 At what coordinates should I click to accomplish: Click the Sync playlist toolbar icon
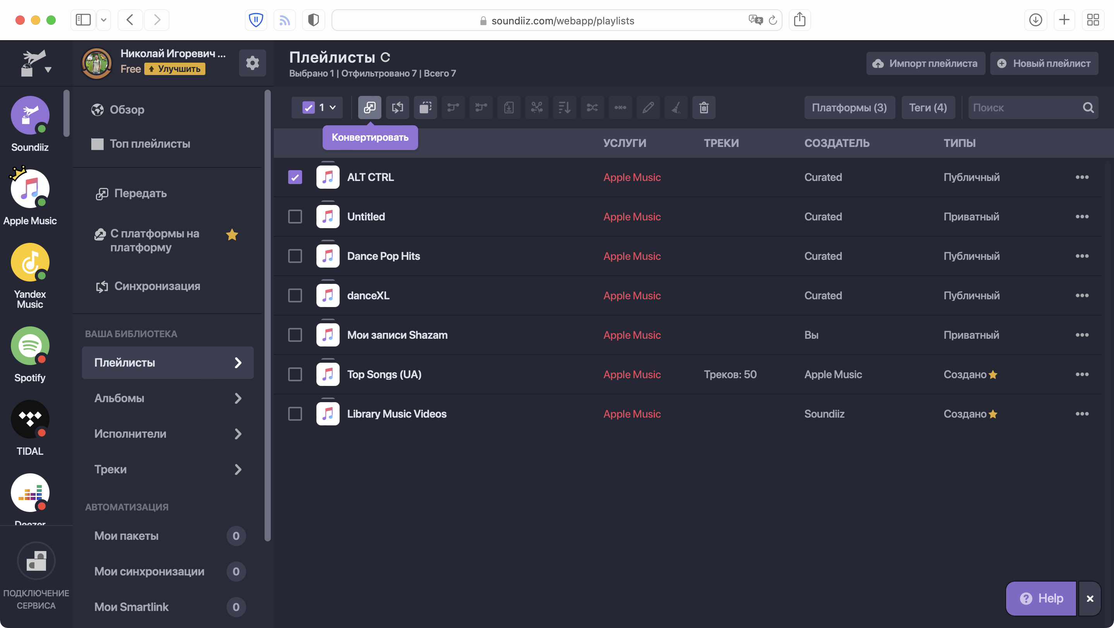(x=397, y=107)
